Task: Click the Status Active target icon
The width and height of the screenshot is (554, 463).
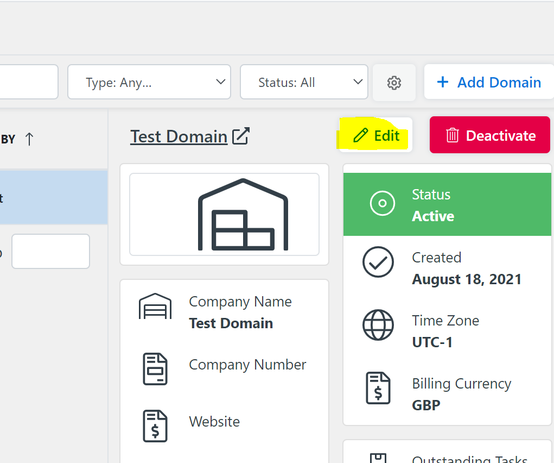Action: pos(383,203)
